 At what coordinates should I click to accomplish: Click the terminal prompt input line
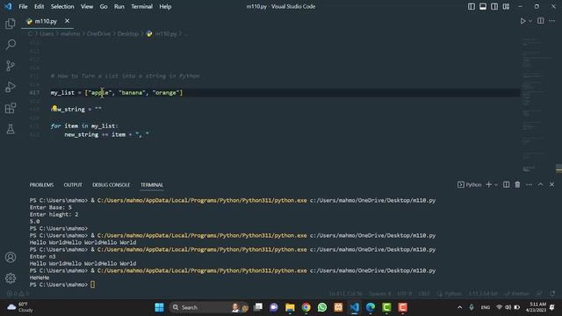click(92, 284)
